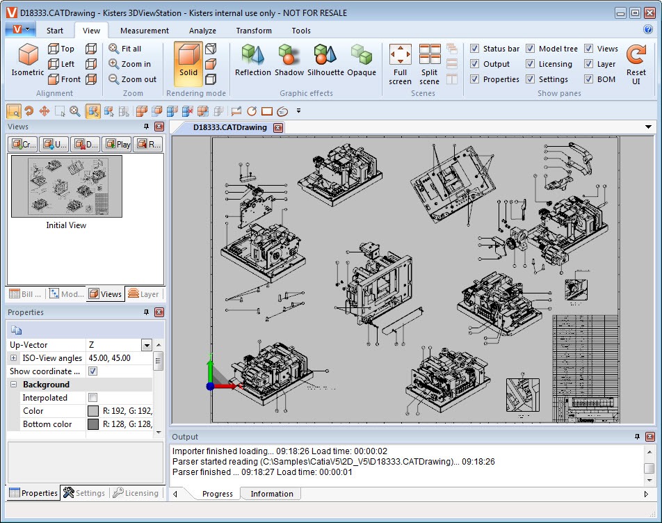
Task: Toggle the BOM pane checkbox
Action: (588, 79)
